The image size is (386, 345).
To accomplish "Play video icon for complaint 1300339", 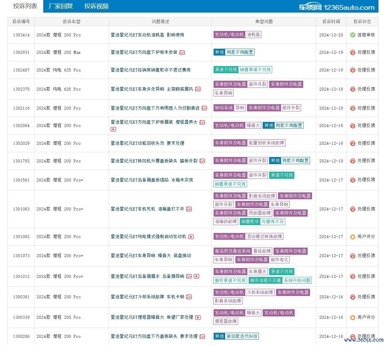I will point(198,317).
